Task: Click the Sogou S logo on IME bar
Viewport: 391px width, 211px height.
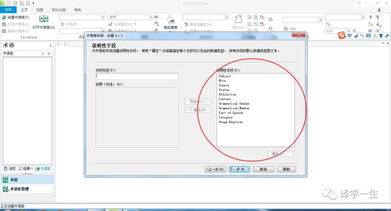Action: click(x=342, y=35)
